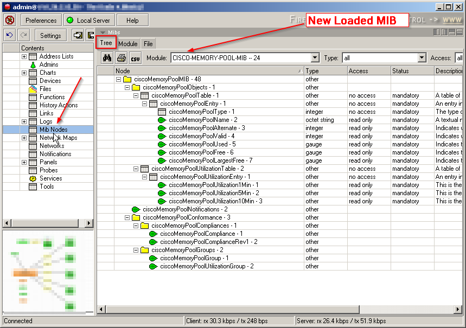Click Contents tree scrollbar left arrow
The height and width of the screenshot is (328, 466).
pyautogui.click(x=7, y=223)
